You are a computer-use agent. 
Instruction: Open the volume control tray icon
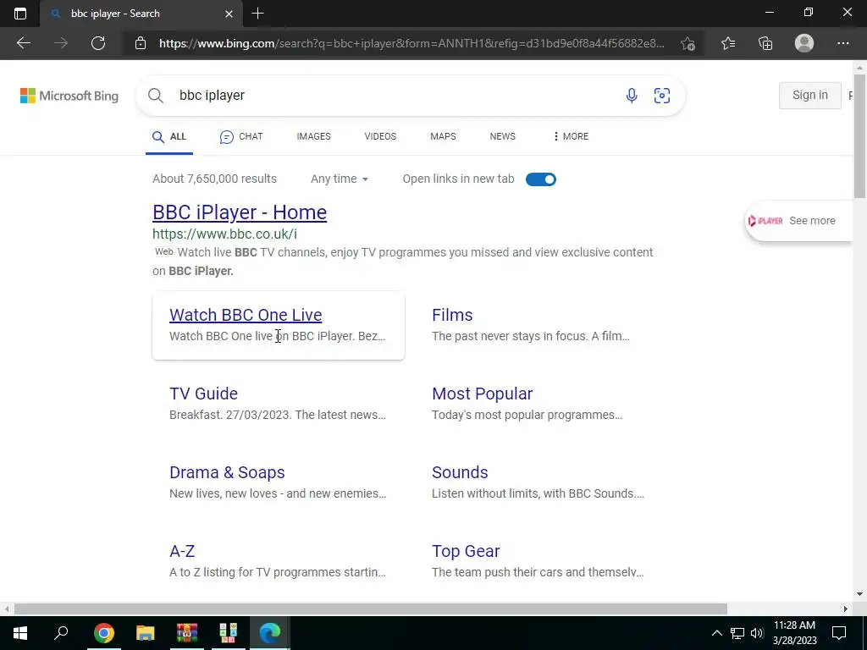point(757,633)
